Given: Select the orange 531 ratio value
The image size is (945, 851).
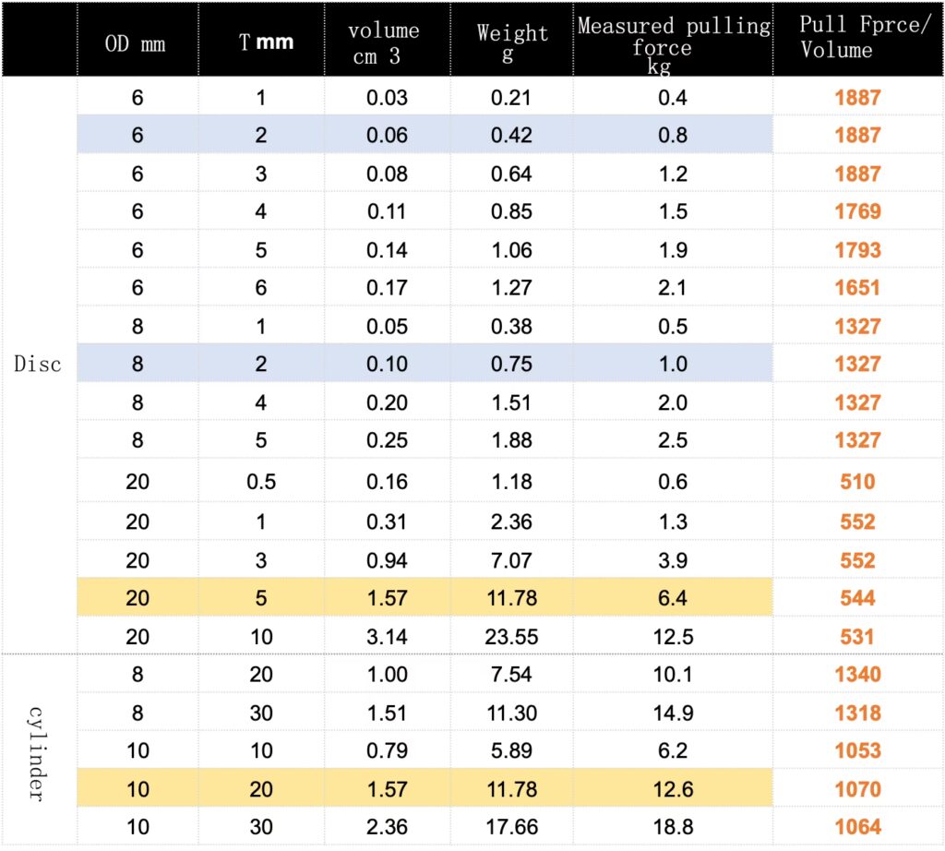Looking at the screenshot, I should 857,637.
